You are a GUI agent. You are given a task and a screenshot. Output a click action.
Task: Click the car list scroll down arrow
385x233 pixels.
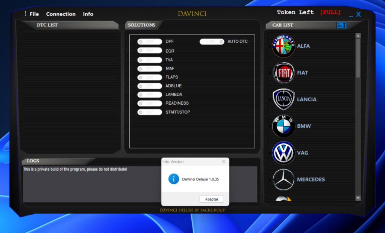point(358,198)
